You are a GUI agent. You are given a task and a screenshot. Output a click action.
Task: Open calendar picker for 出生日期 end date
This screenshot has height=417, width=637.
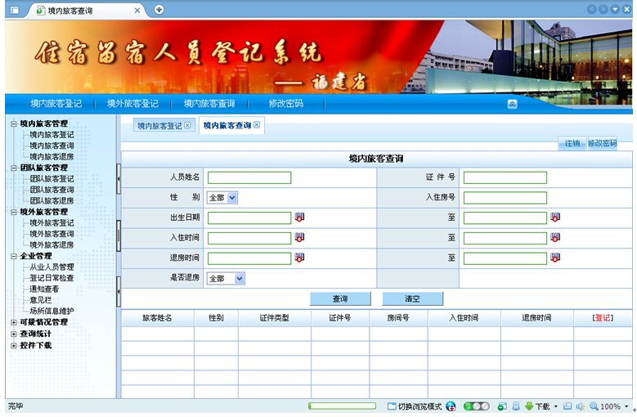[x=555, y=217]
